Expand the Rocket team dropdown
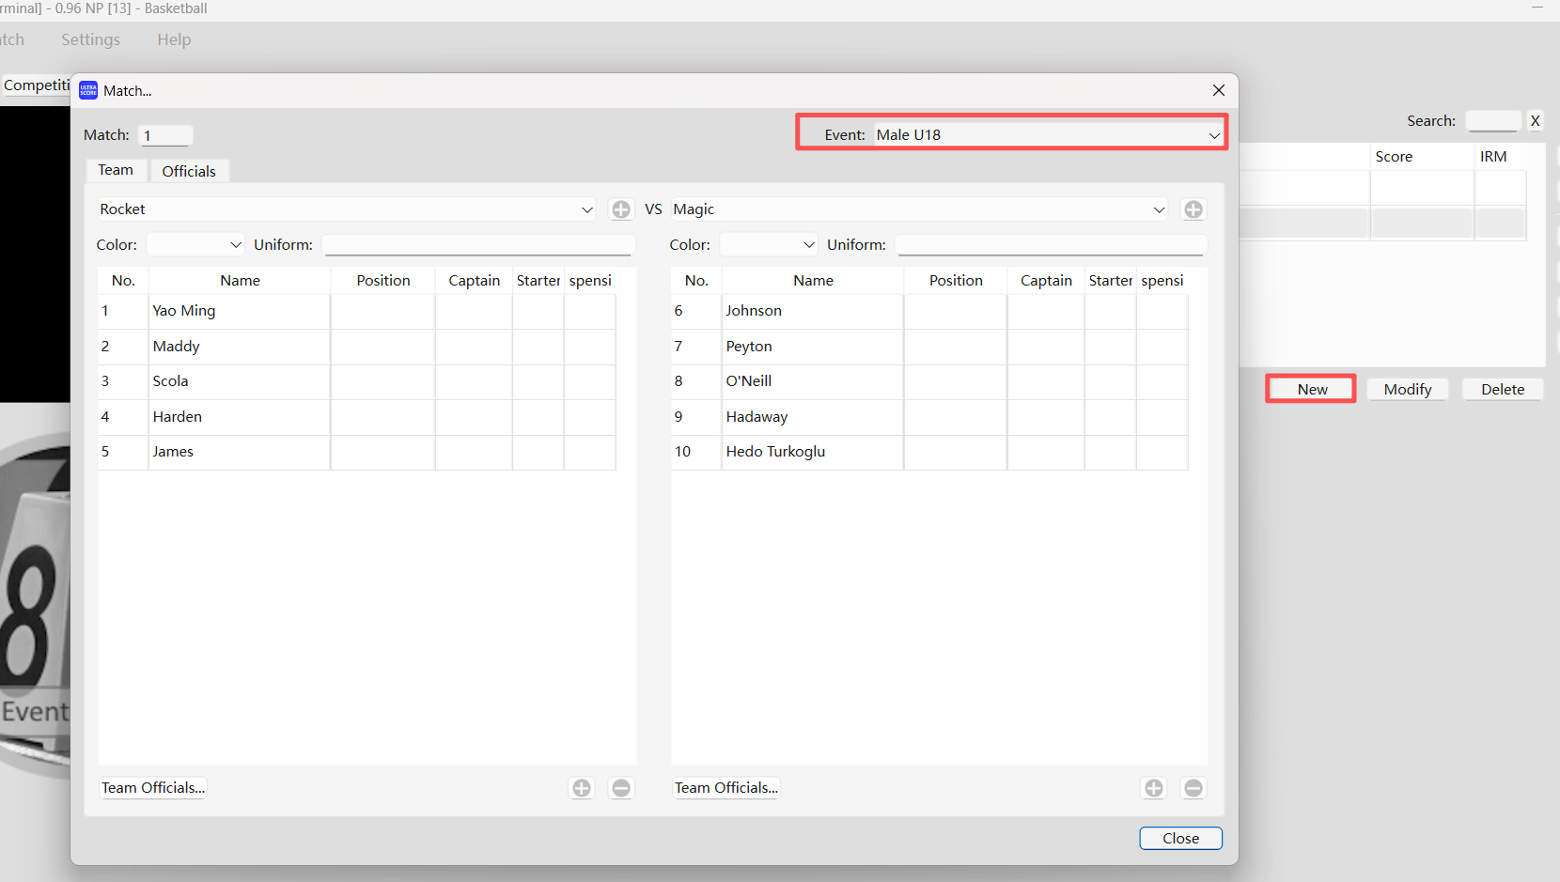 coord(586,209)
